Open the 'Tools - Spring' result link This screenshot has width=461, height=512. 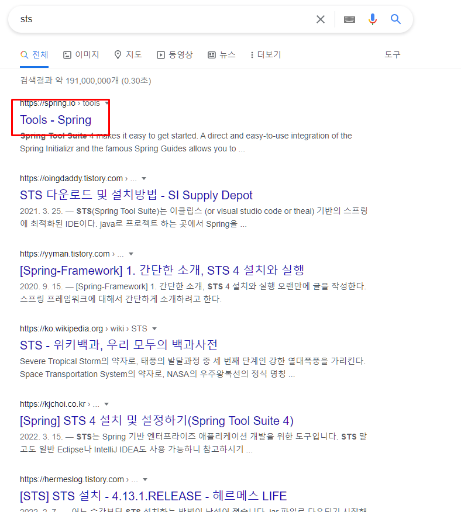pos(56,120)
